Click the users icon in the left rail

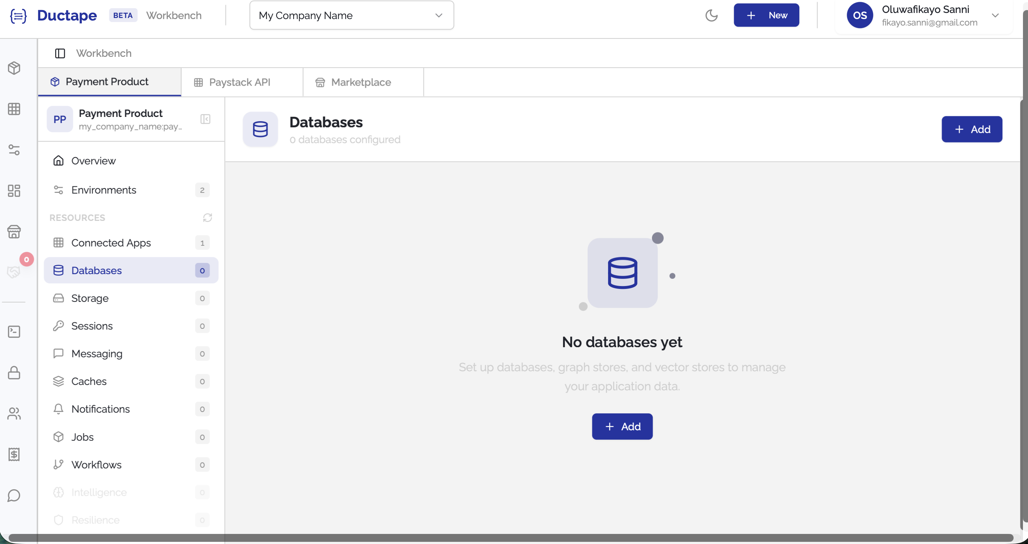pyautogui.click(x=14, y=413)
